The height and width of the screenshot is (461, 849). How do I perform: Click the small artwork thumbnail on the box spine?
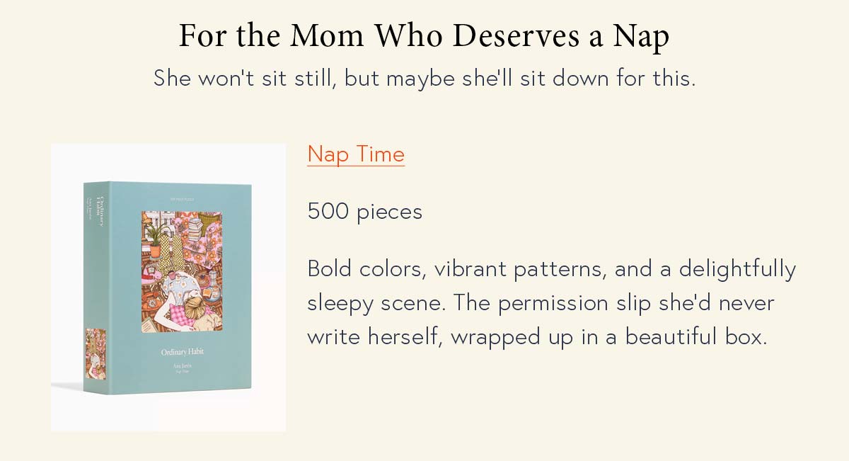click(x=96, y=354)
